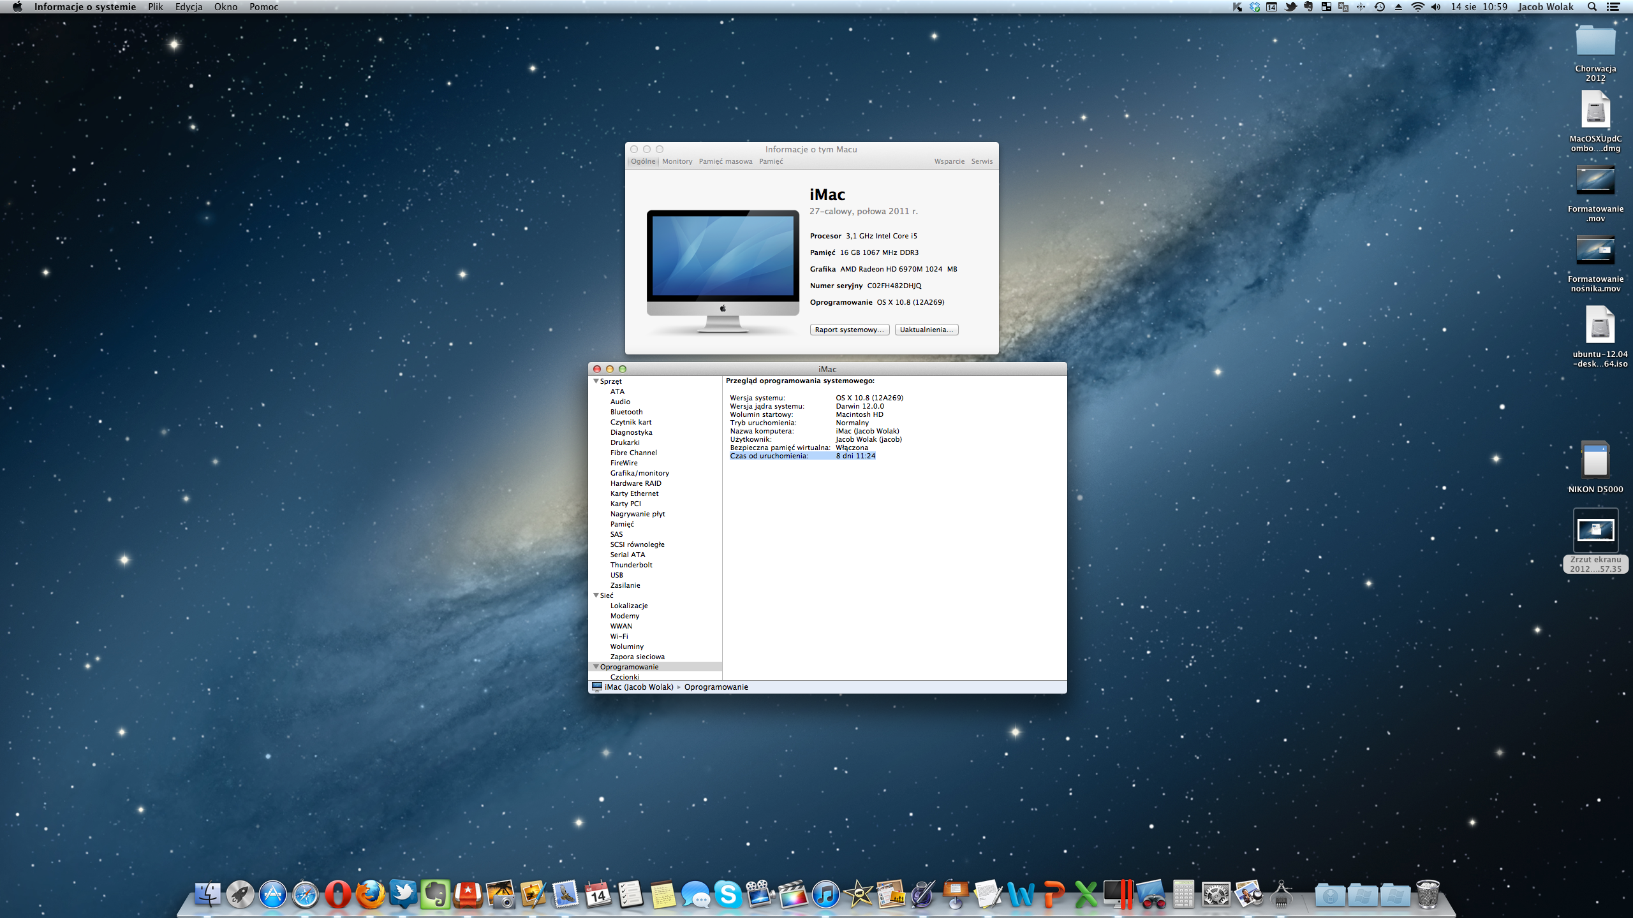The height and width of the screenshot is (918, 1633).
Task: Select Thunderbolt in the hardware list
Action: pos(631,565)
